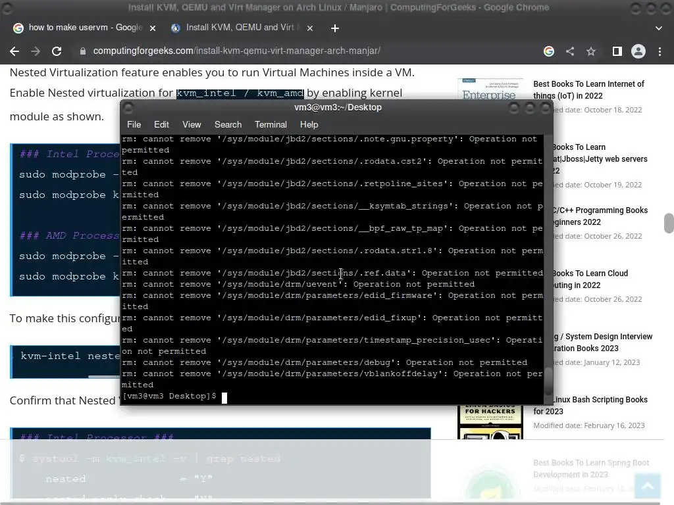674x505 pixels.
Task: Open terminal Search menu
Action: (228, 124)
